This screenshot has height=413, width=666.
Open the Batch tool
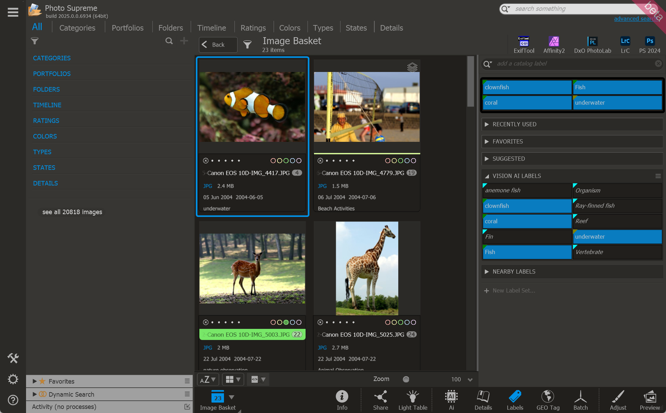coord(580,400)
